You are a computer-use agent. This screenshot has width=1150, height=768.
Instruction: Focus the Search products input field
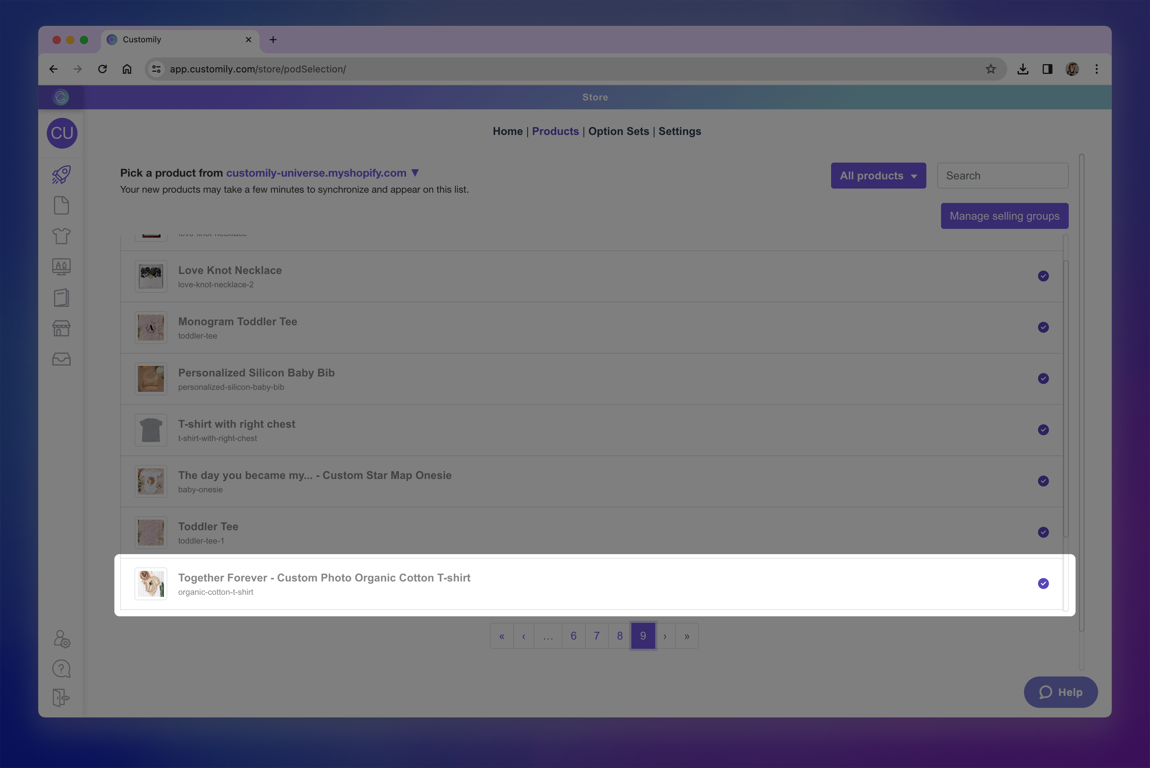(1002, 176)
